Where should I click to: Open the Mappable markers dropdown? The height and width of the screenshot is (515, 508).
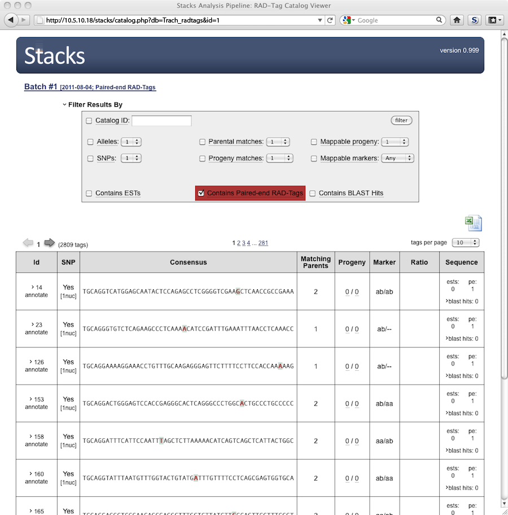tap(397, 159)
